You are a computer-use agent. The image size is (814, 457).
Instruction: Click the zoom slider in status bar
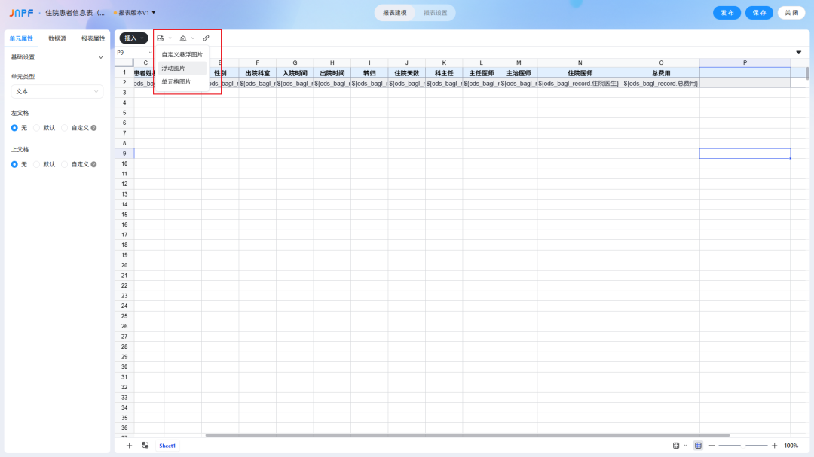pyautogui.click(x=743, y=446)
